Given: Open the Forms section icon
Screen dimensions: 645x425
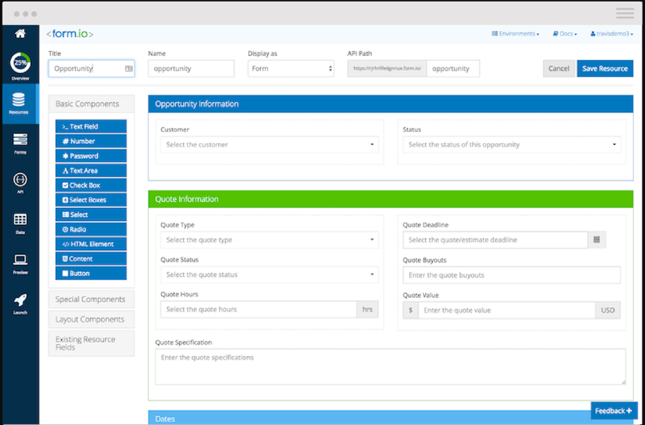Looking at the screenshot, I should click(x=19, y=140).
